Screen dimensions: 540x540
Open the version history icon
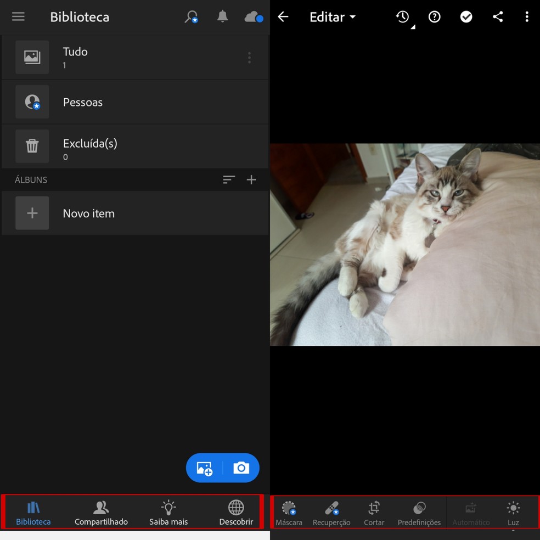[x=403, y=17]
